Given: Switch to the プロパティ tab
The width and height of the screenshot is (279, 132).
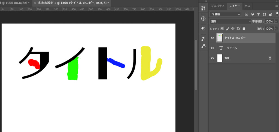Looking at the screenshot, I should [218, 6].
